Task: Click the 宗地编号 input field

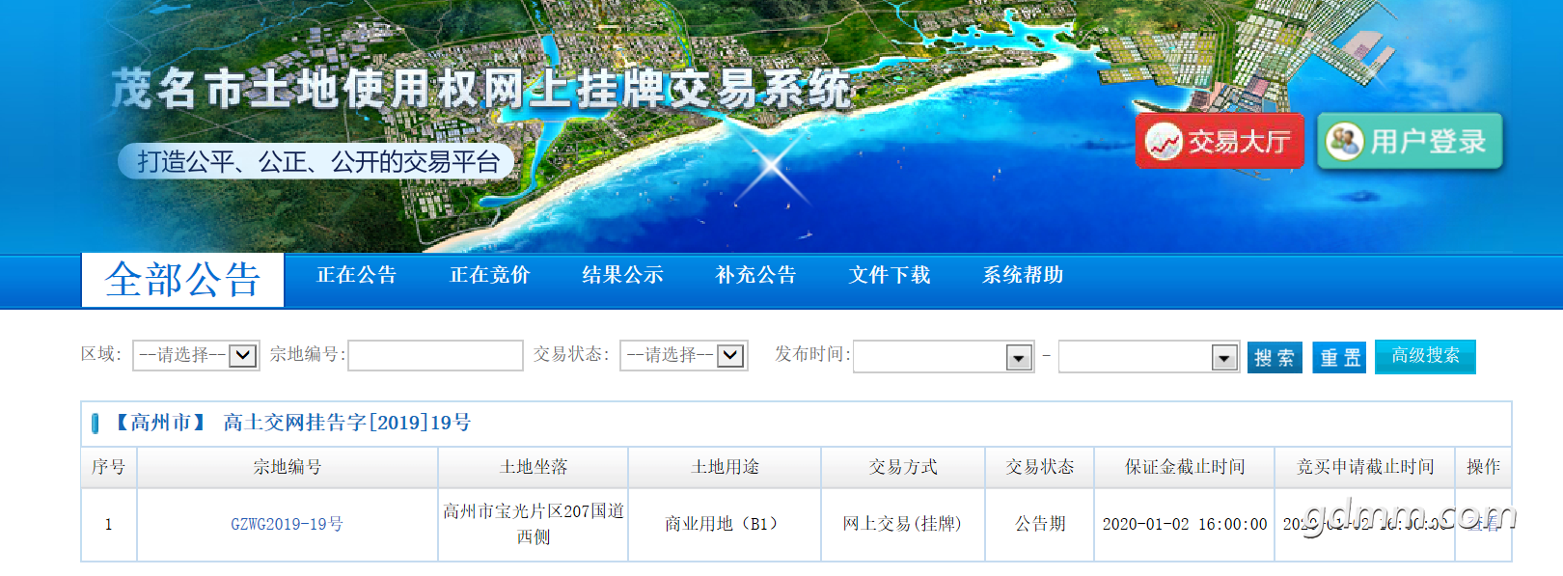Action: tap(435, 355)
